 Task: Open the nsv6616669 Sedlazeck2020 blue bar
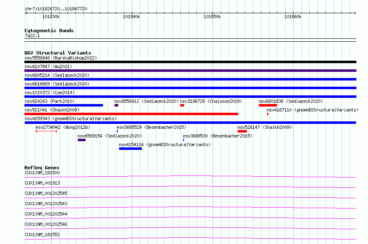(190, 88)
